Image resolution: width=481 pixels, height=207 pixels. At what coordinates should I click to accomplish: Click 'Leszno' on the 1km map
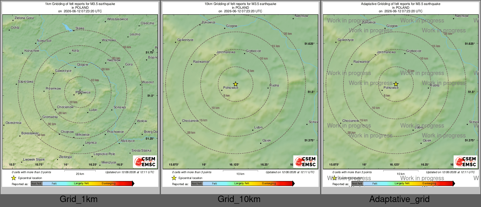coord(135,34)
